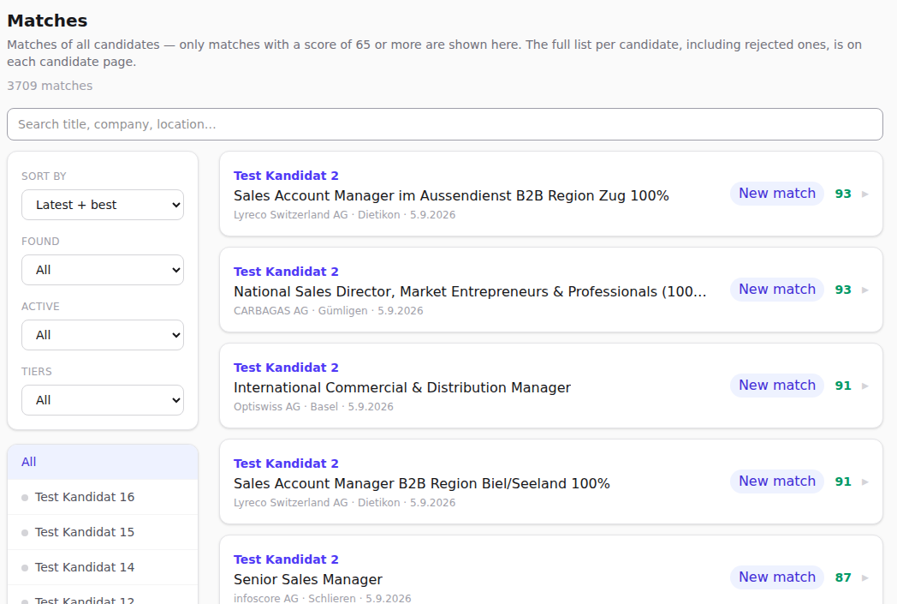Click 'New match' badge on Region Zug job

pyautogui.click(x=777, y=194)
